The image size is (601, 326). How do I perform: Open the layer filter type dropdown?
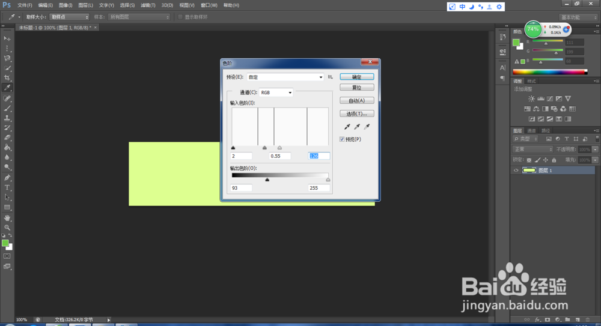coord(525,139)
